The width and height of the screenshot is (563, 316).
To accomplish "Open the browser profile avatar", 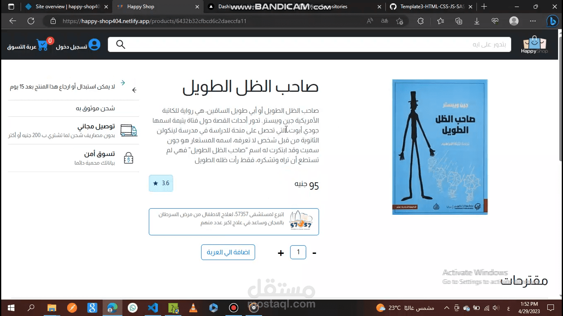I will (x=514, y=21).
